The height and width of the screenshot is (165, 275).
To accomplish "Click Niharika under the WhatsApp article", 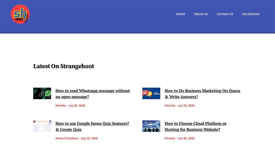I will coord(61,106).
